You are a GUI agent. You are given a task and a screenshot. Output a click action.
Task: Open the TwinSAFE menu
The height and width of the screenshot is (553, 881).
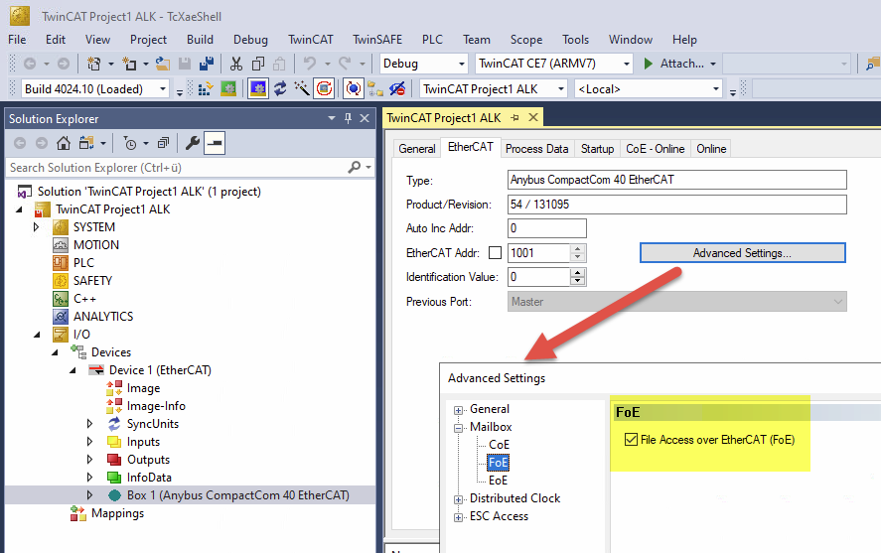377,40
